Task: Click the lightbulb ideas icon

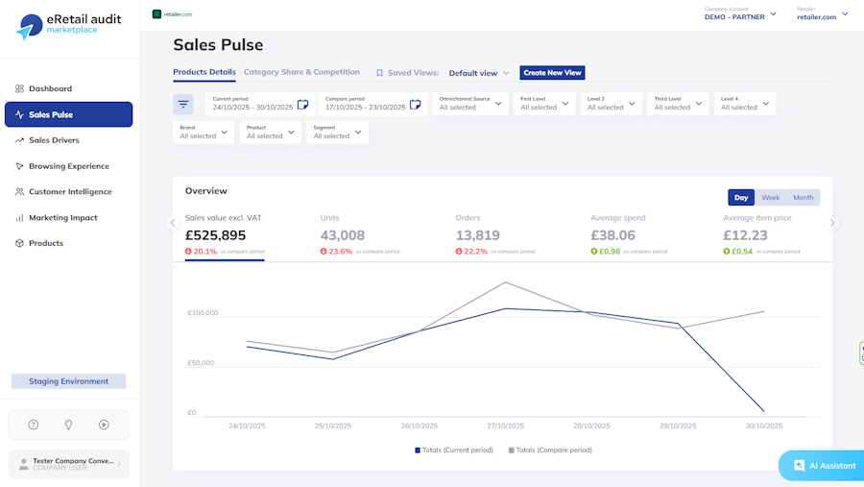Action: 68,425
